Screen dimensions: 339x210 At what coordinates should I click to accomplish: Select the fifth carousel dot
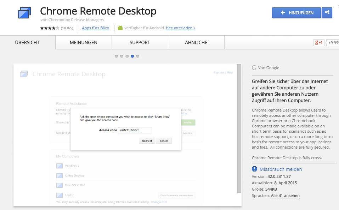coord(138,56)
